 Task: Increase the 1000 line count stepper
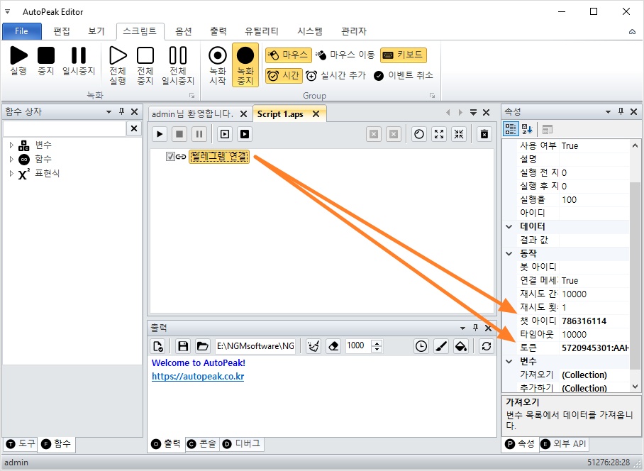tap(377, 343)
